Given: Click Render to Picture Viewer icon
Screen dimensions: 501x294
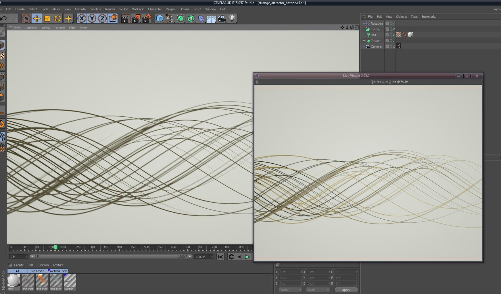Looking at the screenshot, I should coord(136,19).
